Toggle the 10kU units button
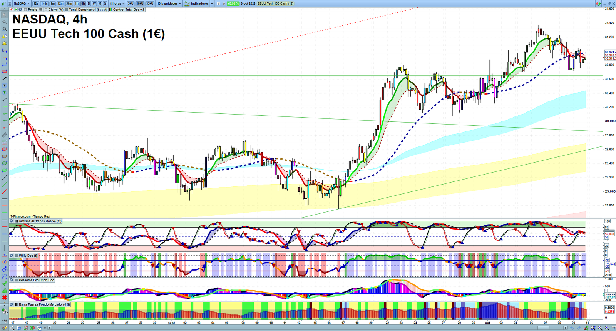 point(140,3)
